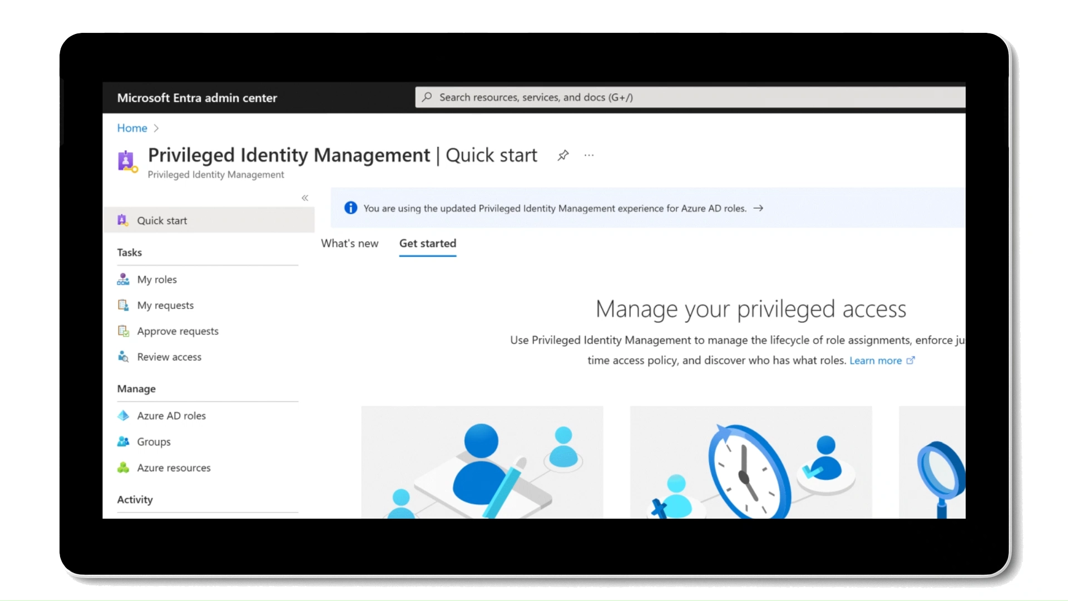Click the My requests icon
Image resolution: width=1068 pixels, height=601 pixels.
coord(123,305)
